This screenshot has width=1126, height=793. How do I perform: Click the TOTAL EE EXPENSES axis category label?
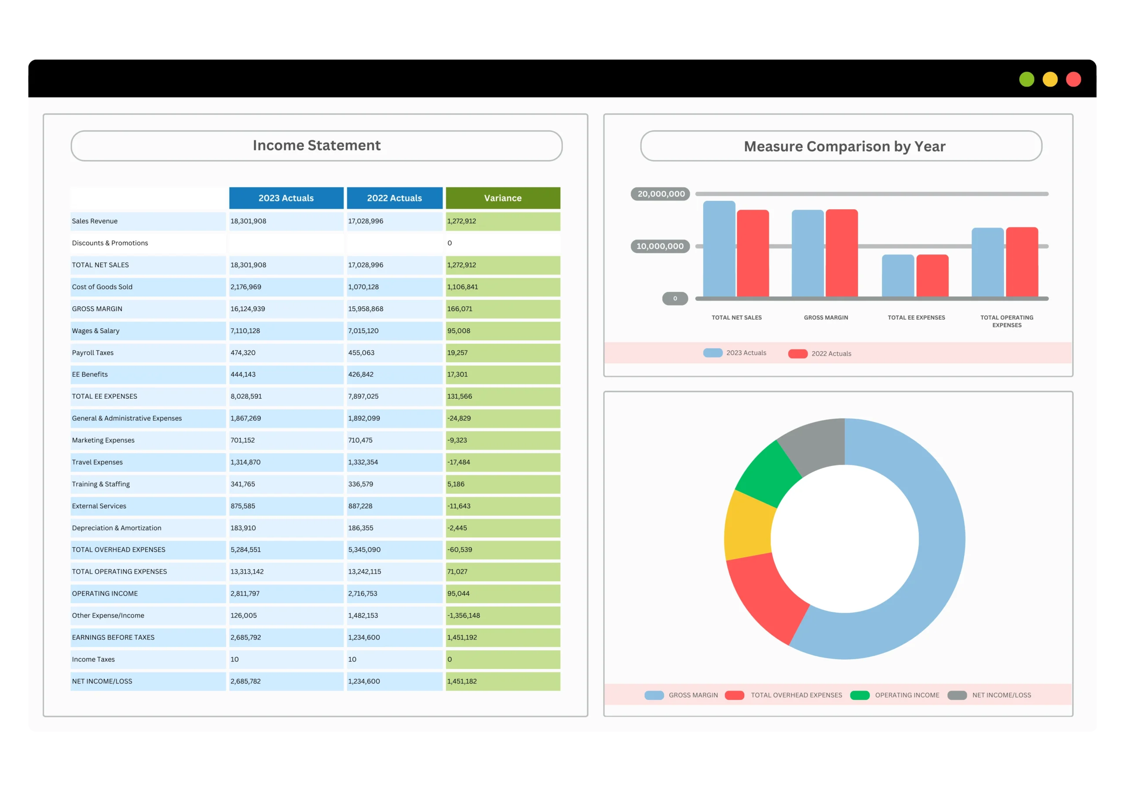click(916, 317)
